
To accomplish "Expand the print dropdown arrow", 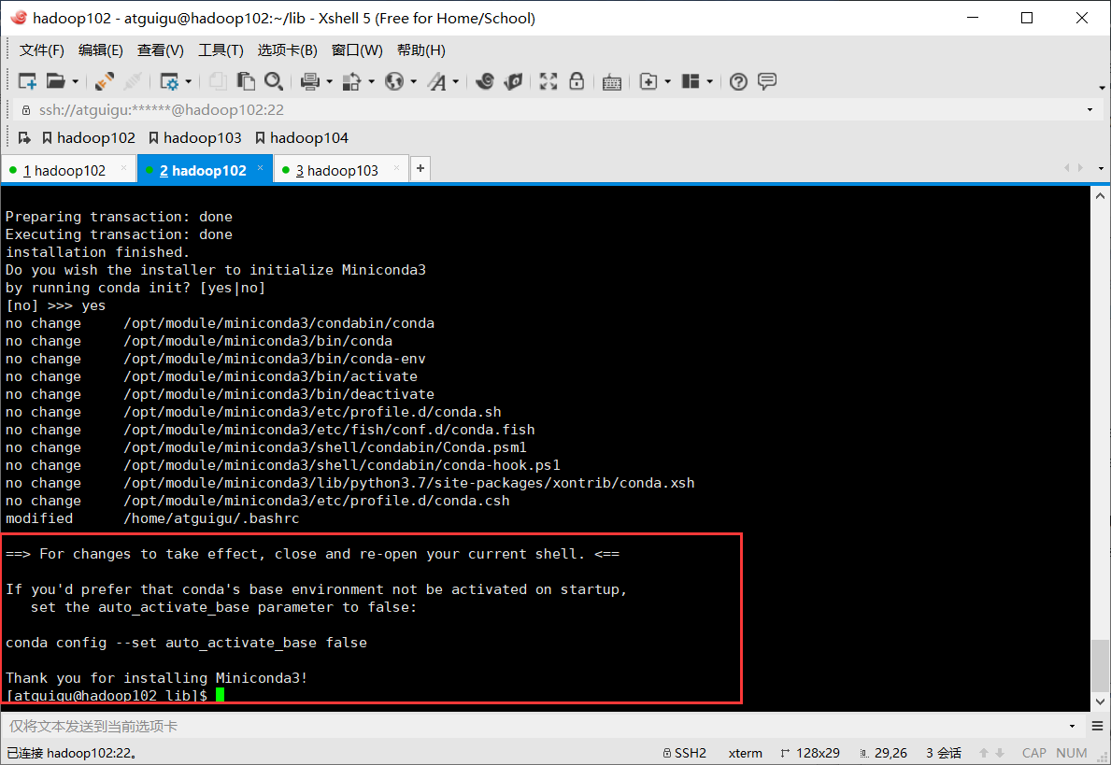I will tap(329, 82).
